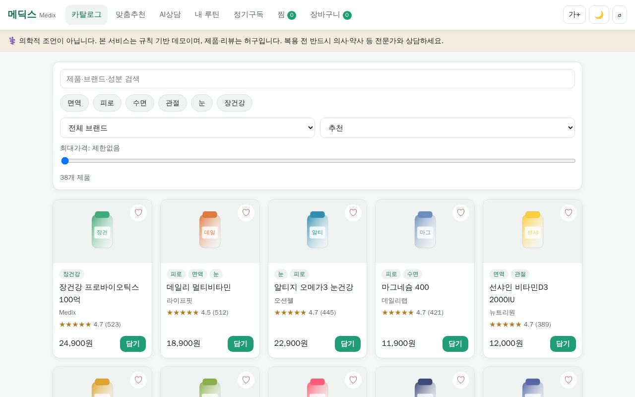The width and height of the screenshot is (635, 397).
Task: Go to 메딕스 Medix home logo
Action: tap(32, 15)
